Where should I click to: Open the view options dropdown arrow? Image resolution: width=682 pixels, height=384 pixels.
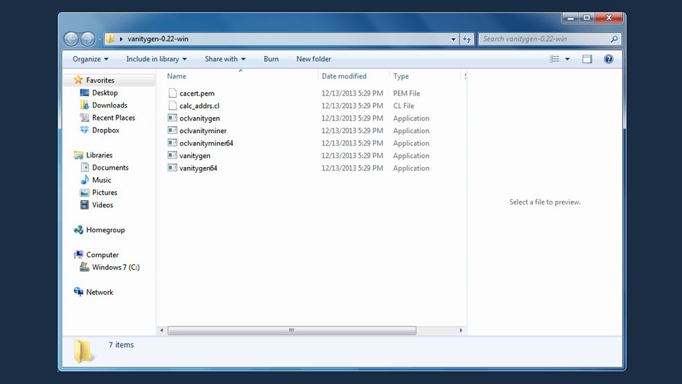click(x=567, y=59)
